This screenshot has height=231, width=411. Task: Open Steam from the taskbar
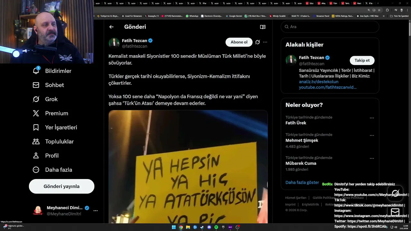pyautogui.click(x=202, y=227)
